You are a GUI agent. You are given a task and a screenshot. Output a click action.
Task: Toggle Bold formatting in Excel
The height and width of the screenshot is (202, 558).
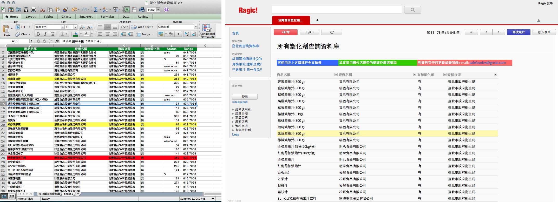click(38, 34)
